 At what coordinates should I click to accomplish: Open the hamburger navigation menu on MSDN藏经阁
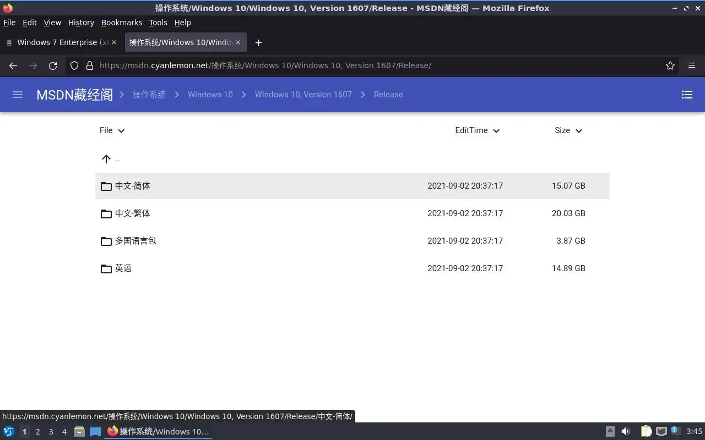[18, 95]
